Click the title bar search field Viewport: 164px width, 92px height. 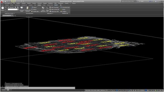pyautogui.click(x=129, y=1)
